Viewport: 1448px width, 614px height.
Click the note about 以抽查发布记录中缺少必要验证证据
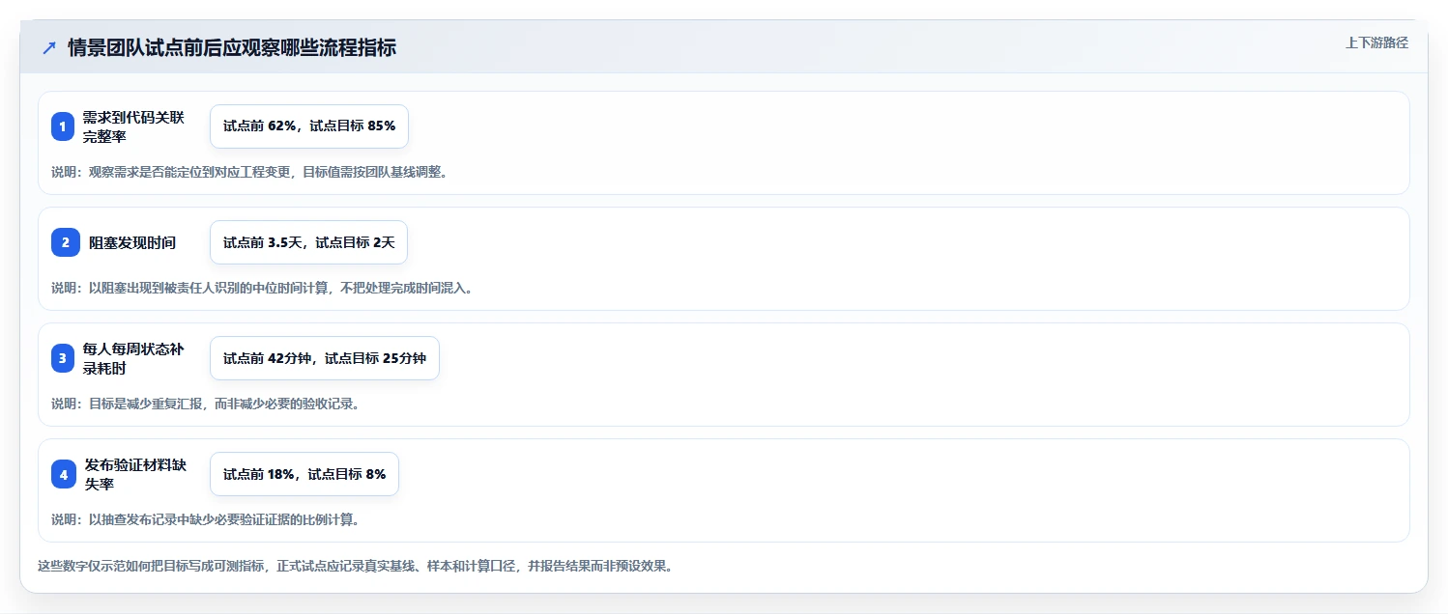pyautogui.click(x=206, y=519)
